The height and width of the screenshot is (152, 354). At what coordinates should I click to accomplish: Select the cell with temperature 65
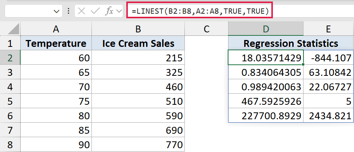click(x=56, y=72)
